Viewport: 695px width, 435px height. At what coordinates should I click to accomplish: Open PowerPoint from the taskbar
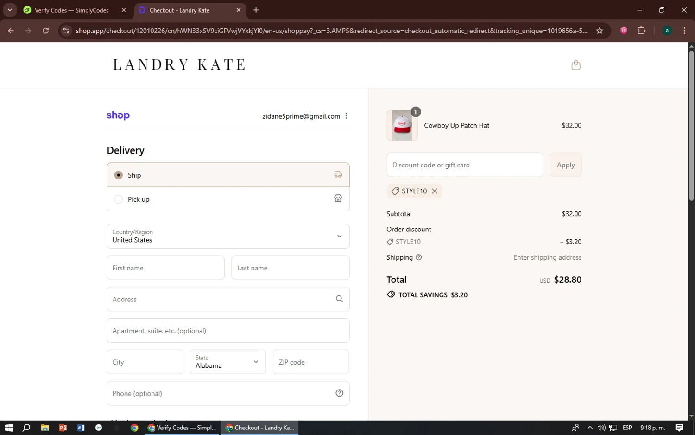point(63,428)
